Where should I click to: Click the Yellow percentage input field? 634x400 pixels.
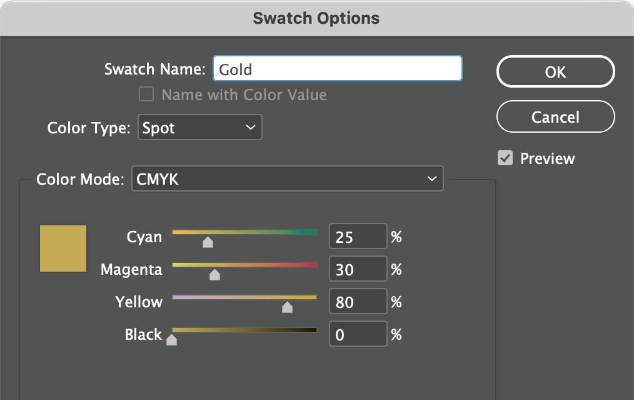point(358,302)
